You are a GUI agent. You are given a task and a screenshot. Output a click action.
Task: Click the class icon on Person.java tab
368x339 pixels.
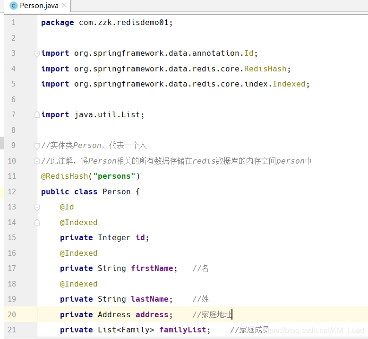pos(14,6)
